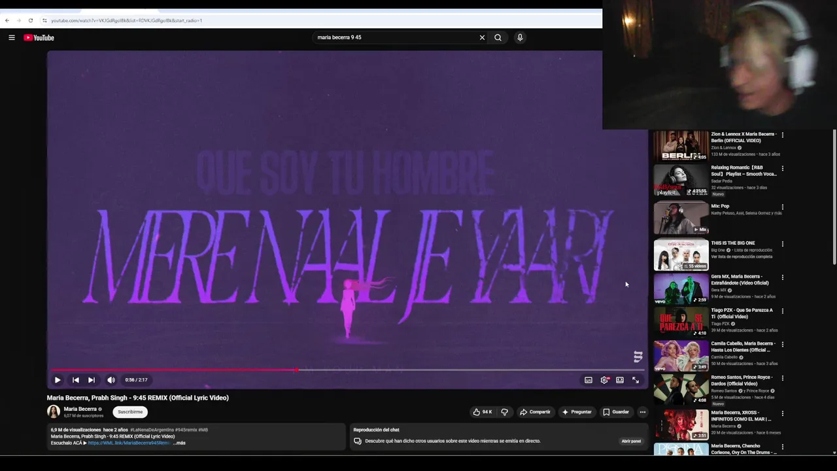Image resolution: width=837 pixels, height=471 pixels.
Task: Open Romeo Santos Dardos video thumbnail
Action: point(681,389)
